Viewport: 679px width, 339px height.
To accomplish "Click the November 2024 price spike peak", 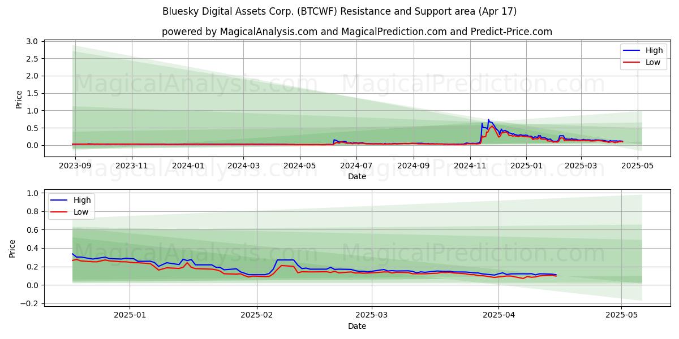I will point(488,120).
